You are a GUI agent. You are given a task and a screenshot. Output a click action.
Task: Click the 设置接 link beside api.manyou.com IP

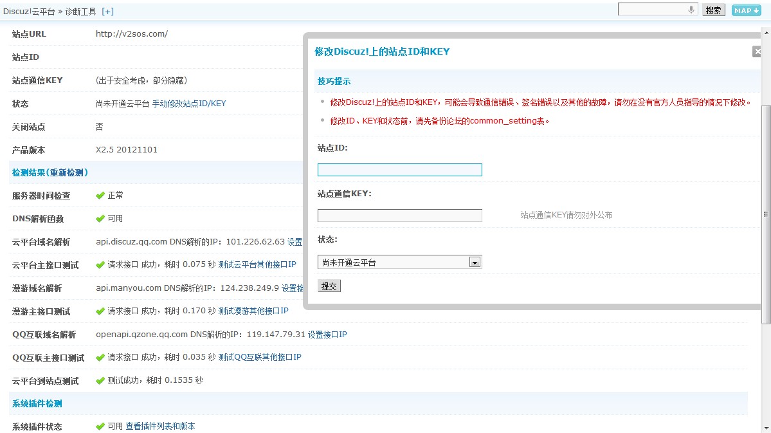coord(293,288)
